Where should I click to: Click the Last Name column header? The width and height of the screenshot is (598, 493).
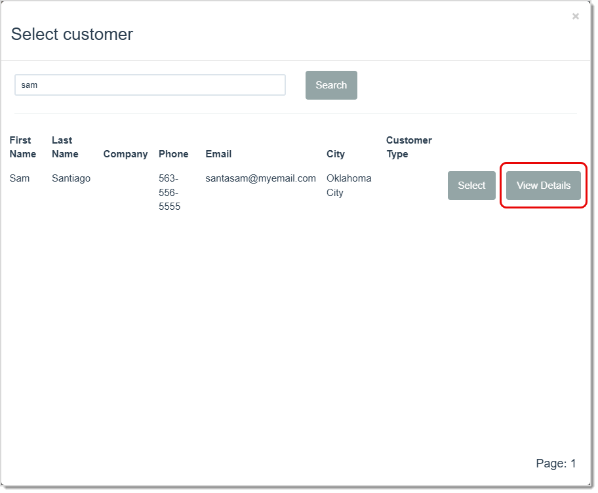(66, 147)
